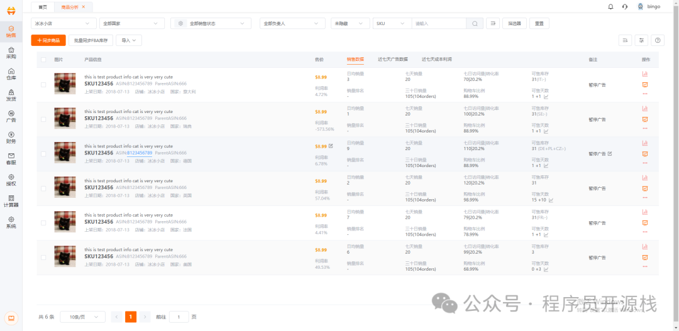Click the magnifier search button
The height and width of the screenshot is (331, 679).
pyautogui.click(x=475, y=23)
